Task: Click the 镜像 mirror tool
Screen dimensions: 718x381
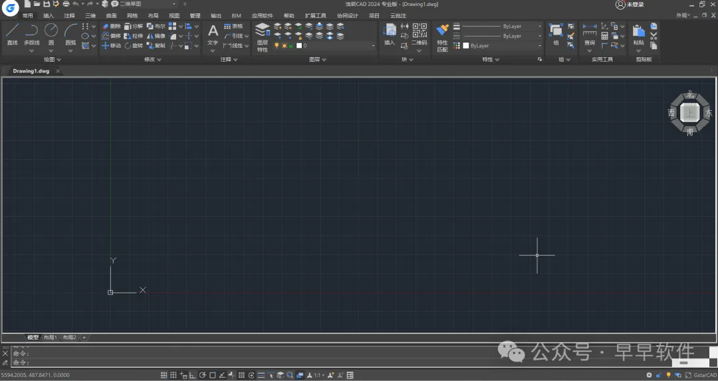Action: [156, 36]
